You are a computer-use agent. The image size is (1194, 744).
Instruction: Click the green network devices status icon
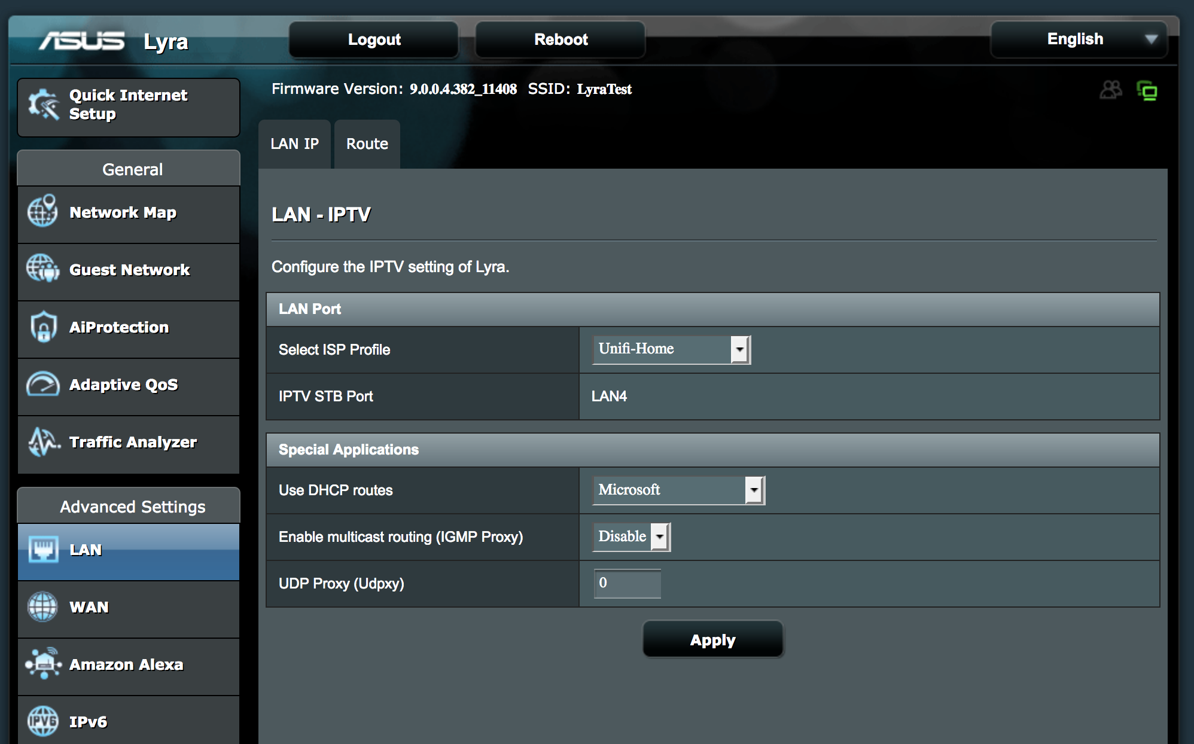1147,91
